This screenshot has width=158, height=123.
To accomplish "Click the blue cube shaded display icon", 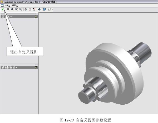I will coord(44,9).
